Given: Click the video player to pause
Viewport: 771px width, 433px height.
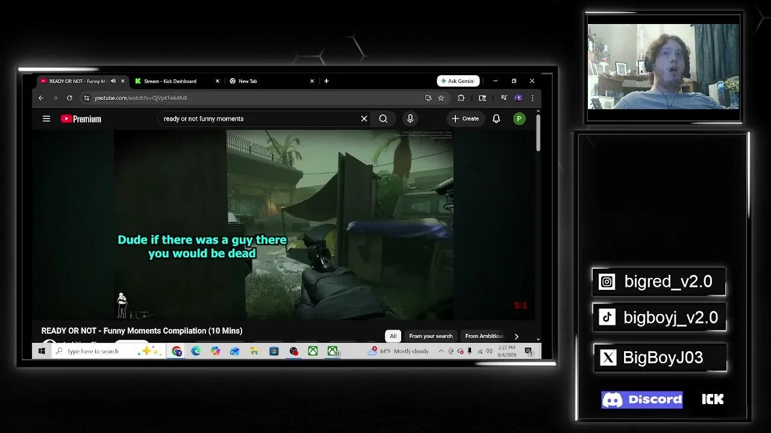Looking at the screenshot, I should click(284, 225).
